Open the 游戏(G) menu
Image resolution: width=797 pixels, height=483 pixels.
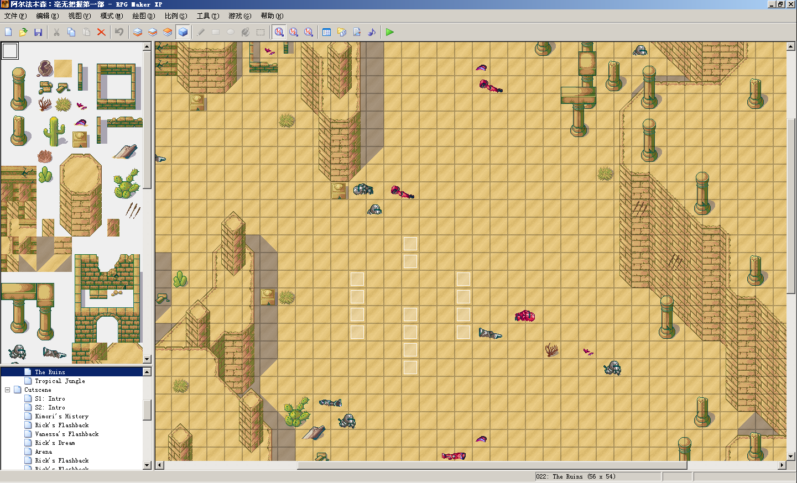240,16
